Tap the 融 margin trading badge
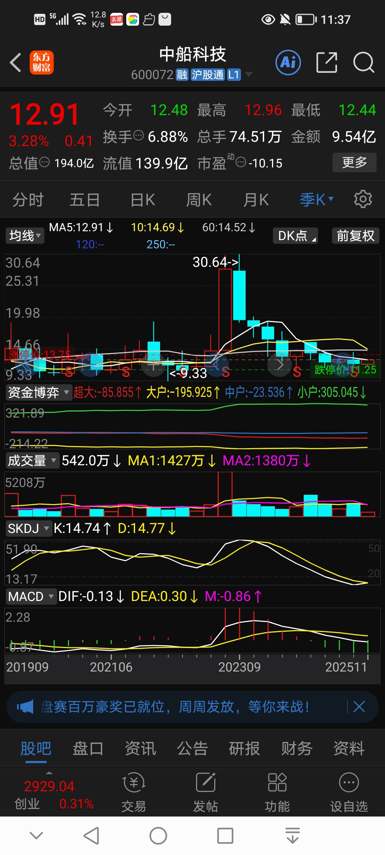385x855 pixels. click(x=182, y=75)
